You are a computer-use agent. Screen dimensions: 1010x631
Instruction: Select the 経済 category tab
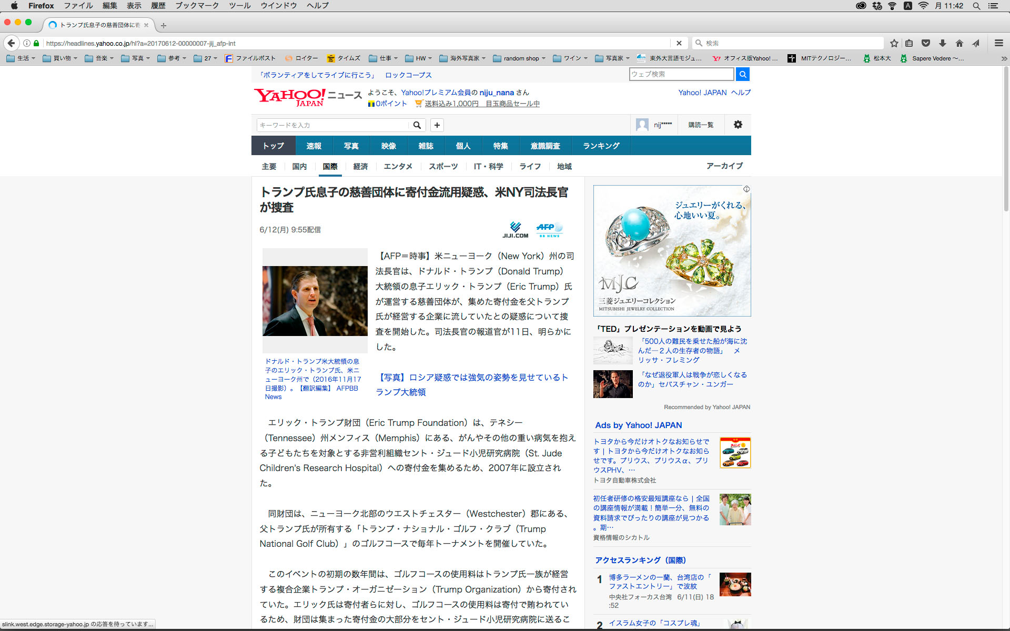pos(360,166)
